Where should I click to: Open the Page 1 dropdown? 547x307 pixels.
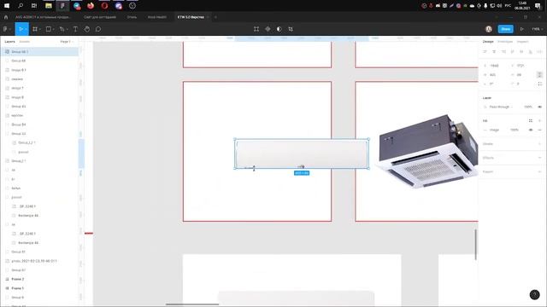click(66, 42)
